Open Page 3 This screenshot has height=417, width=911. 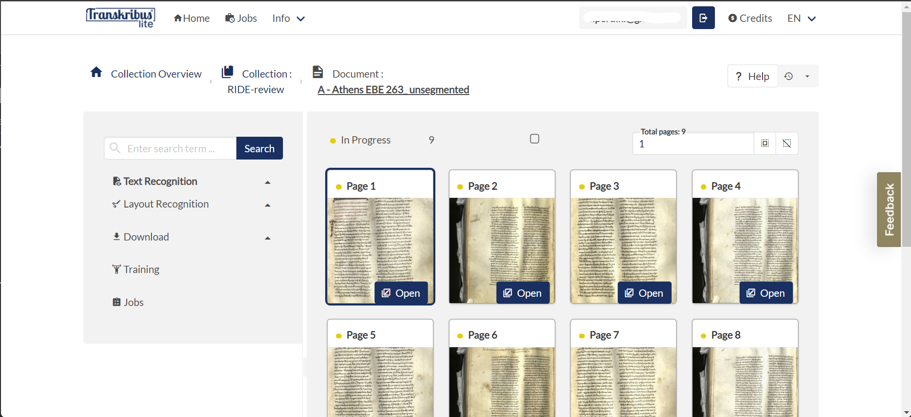[x=644, y=293]
